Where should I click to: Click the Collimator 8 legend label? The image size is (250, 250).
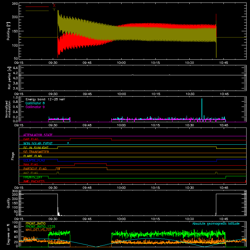(35, 103)
